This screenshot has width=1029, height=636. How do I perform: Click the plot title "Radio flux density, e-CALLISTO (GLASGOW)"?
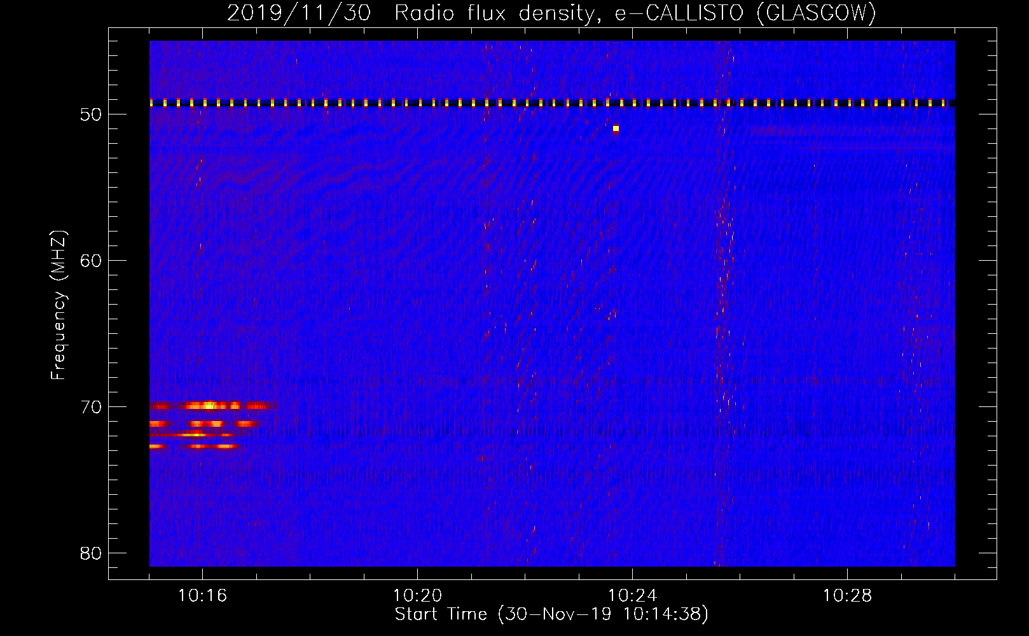point(635,13)
